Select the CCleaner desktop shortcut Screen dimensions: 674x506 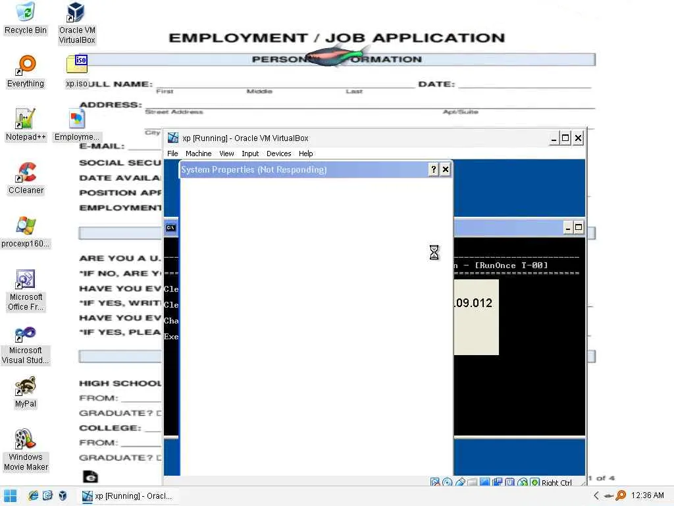coord(26,178)
